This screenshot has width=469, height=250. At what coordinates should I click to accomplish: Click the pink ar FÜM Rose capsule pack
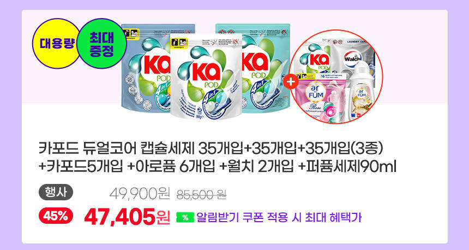tap(320, 97)
